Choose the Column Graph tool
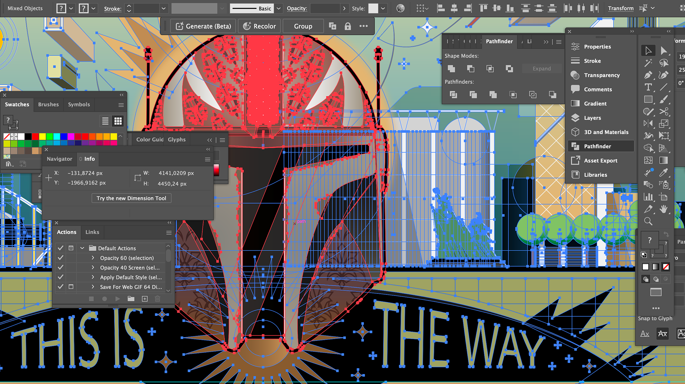This screenshot has height=384, width=685. pyautogui.click(x=648, y=197)
